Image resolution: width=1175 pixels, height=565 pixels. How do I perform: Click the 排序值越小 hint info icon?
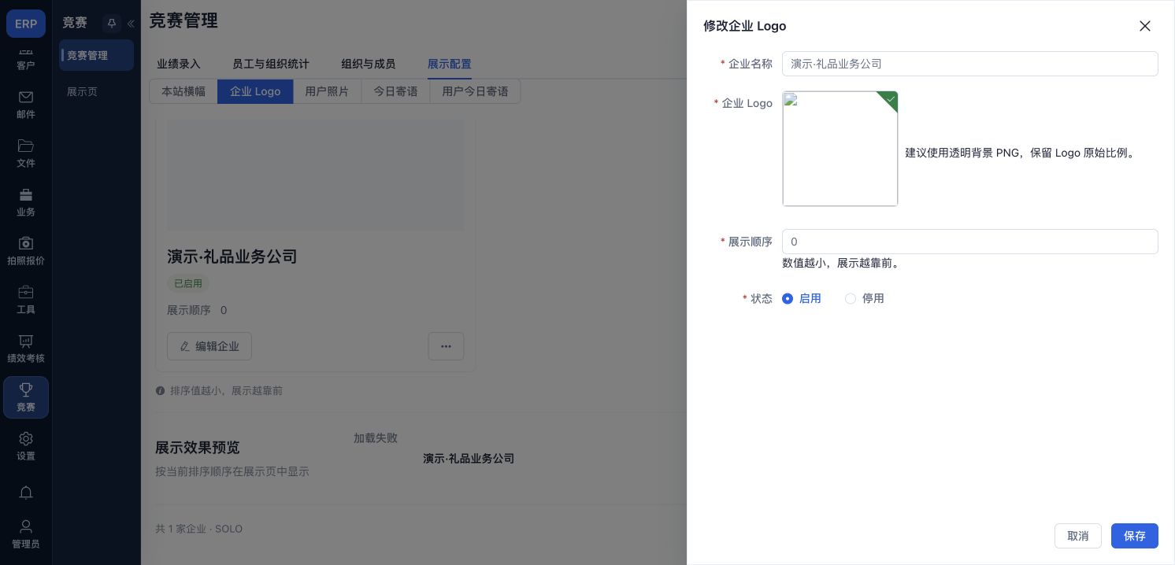tap(161, 390)
